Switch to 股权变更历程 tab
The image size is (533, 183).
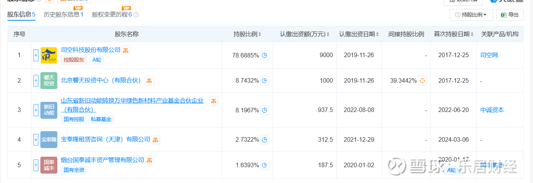[112, 15]
